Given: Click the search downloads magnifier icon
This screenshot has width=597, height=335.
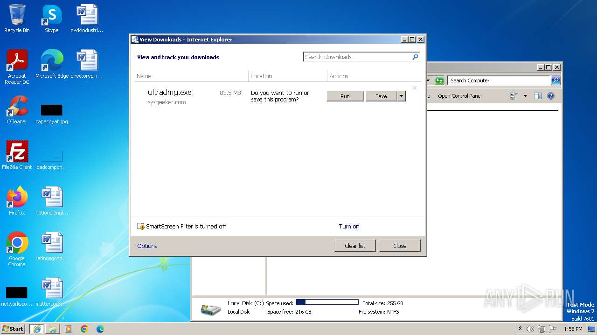Looking at the screenshot, I should [415, 57].
